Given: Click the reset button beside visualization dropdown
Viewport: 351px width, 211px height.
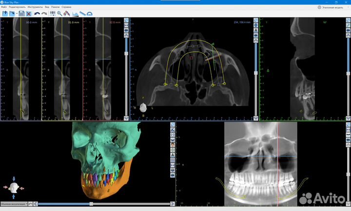Looking at the screenshot, I should [x=31, y=204].
